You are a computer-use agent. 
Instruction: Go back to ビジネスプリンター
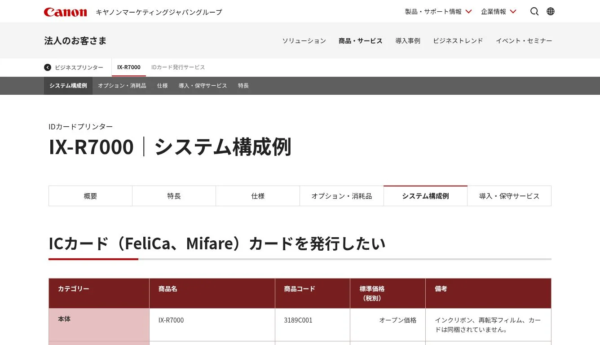point(79,67)
